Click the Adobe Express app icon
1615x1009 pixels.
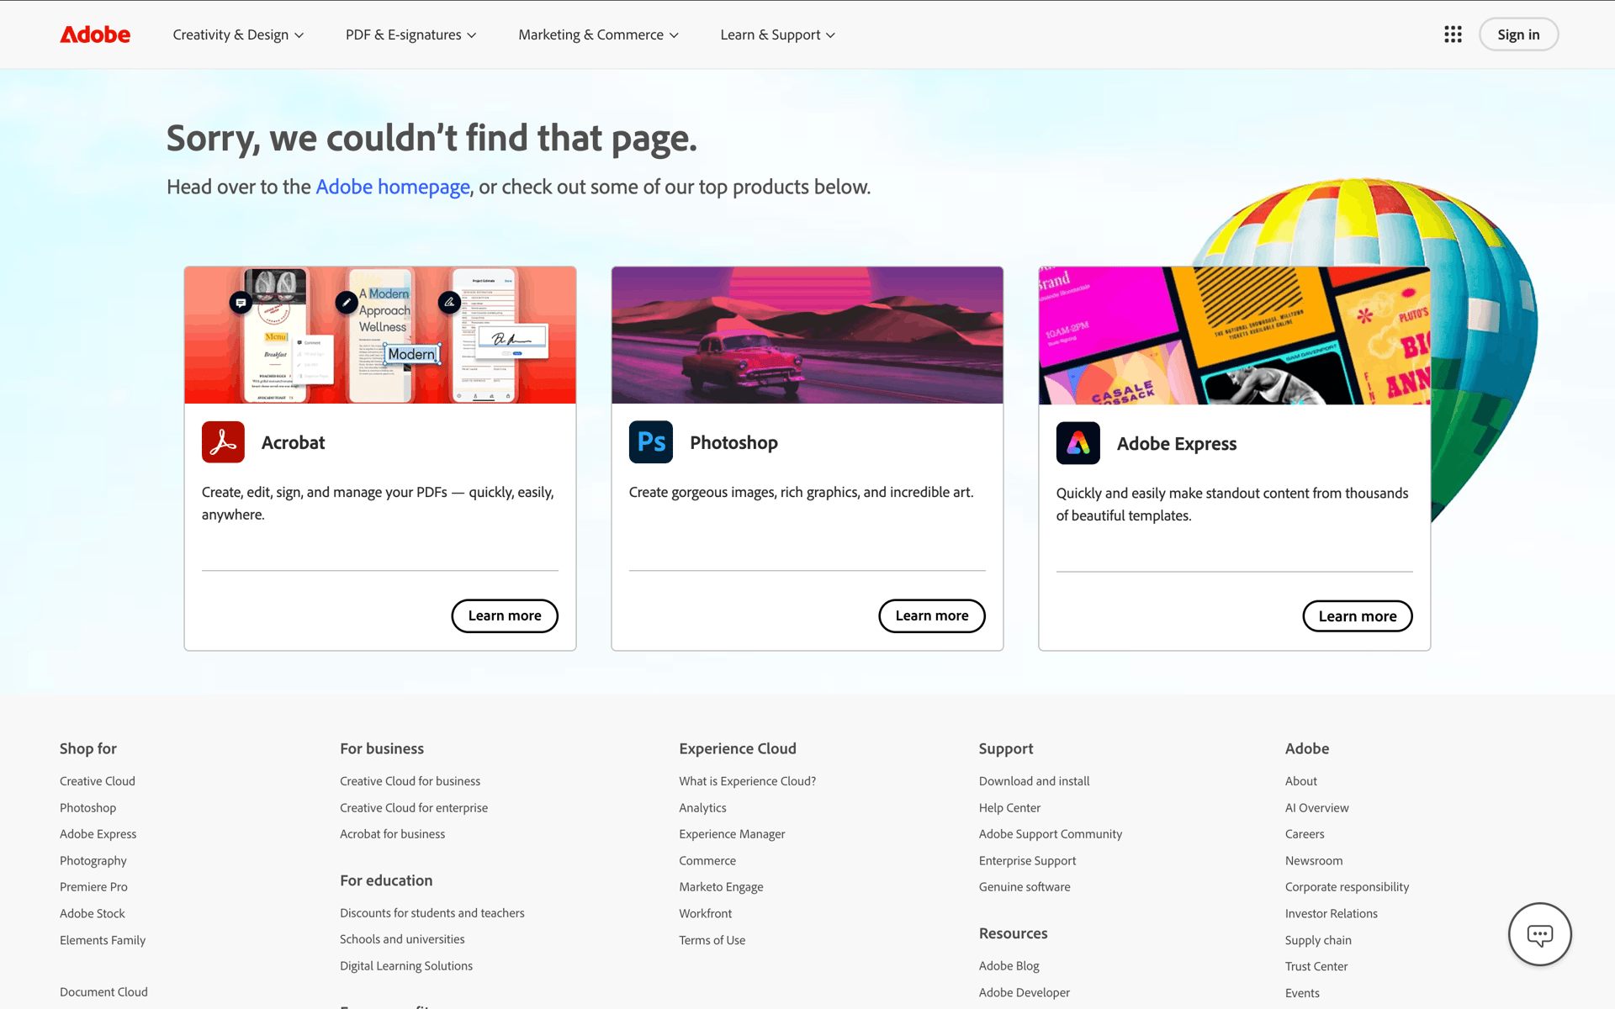(x=1078, y=443)
